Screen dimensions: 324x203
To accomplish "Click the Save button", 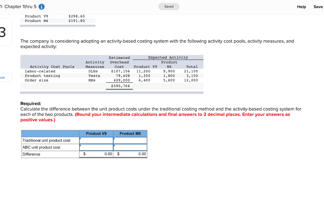I will (318, 7).
